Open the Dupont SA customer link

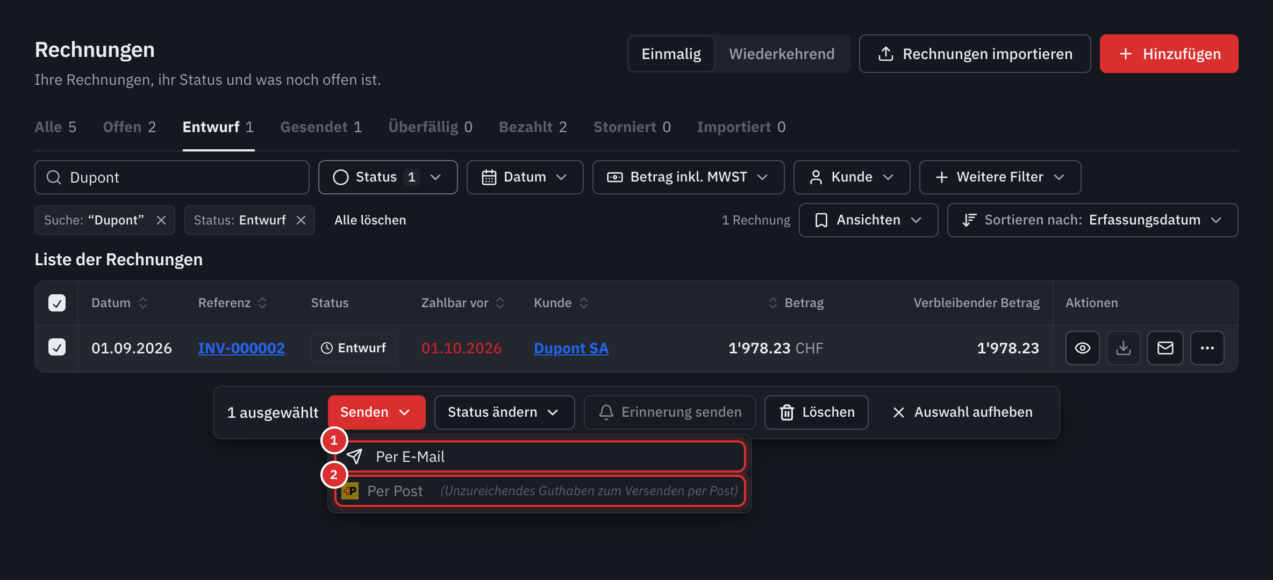click(571, 348)
